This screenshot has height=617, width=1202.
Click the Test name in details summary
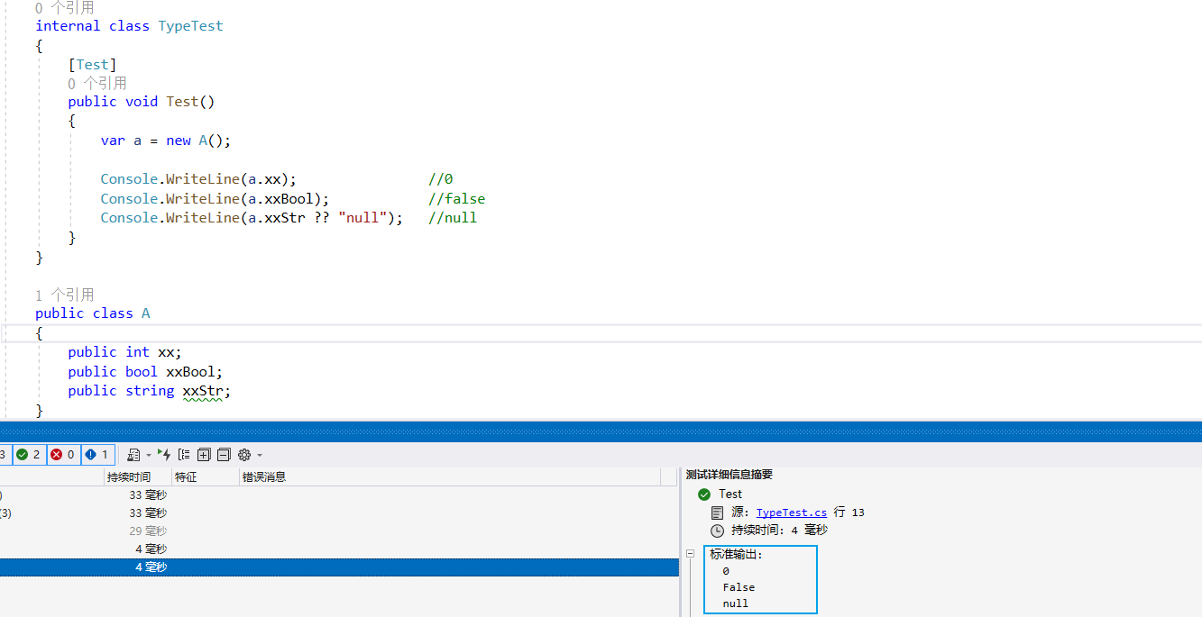click(730, 495)
